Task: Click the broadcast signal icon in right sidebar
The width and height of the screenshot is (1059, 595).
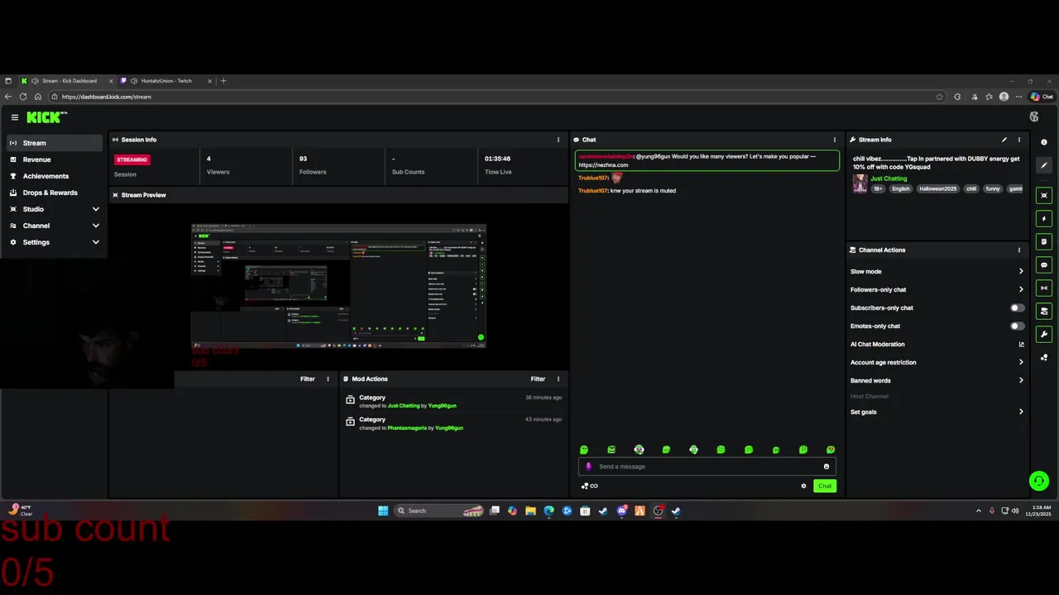Action: [x=1044, y=288]
